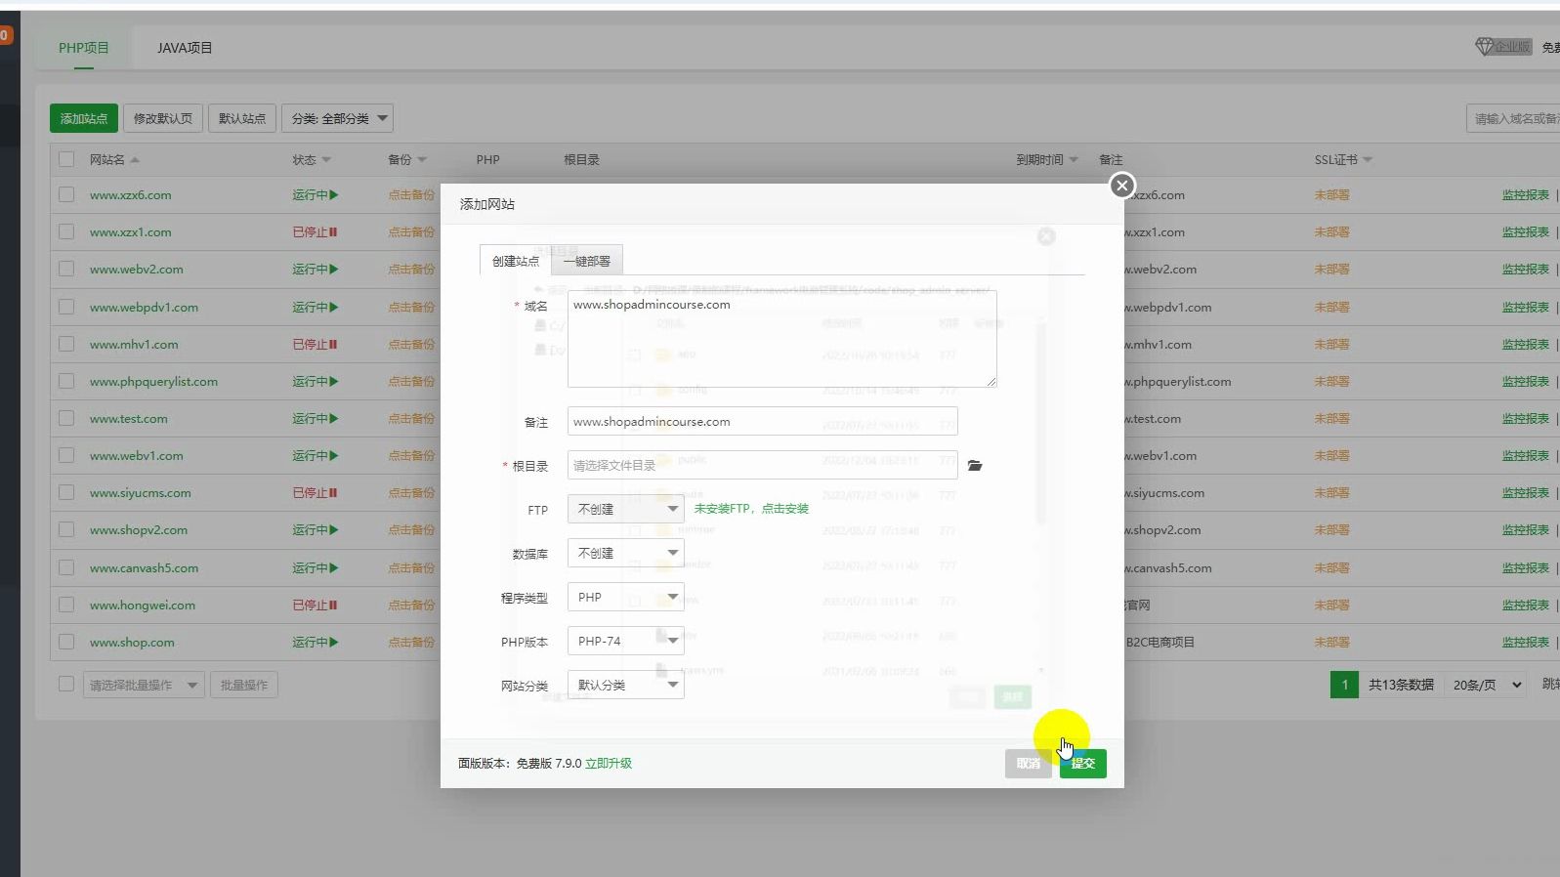Sort by 网站名 column arrow
Image resolution: width=1560 pixels, height=877 pixels.
click(x=135, y=160)
